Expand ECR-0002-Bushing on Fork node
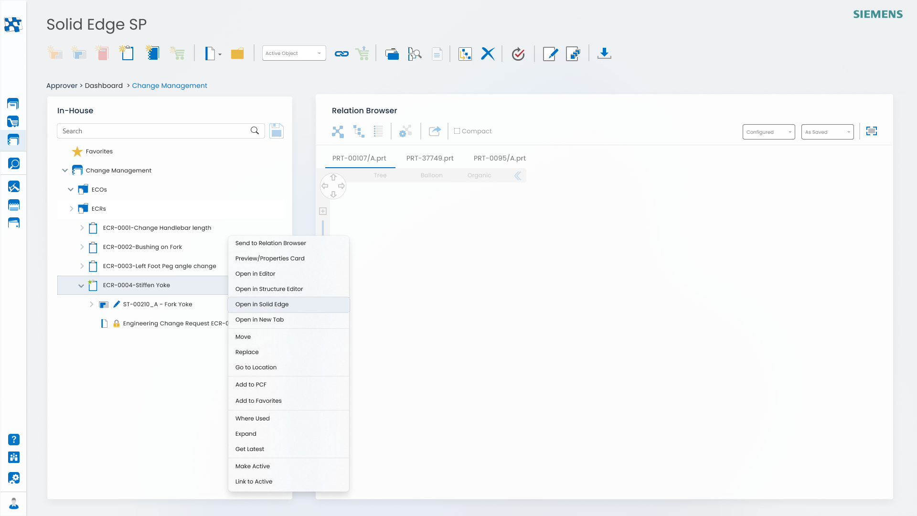The height and width of the screenshot is (516, 917). (x=82, y=247)
